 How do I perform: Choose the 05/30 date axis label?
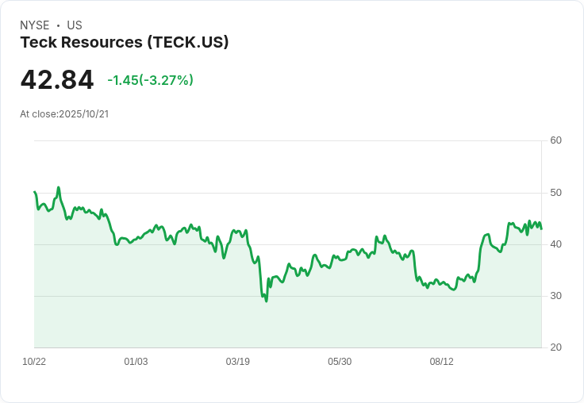click(340, 362)
